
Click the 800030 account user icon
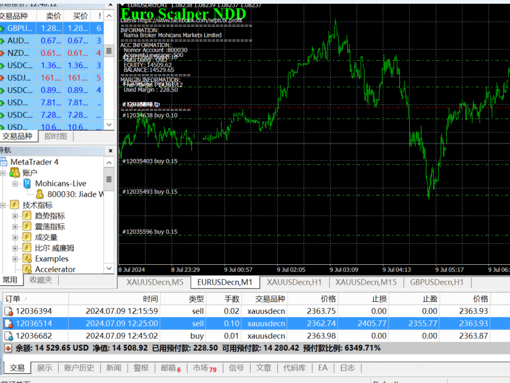40,194
